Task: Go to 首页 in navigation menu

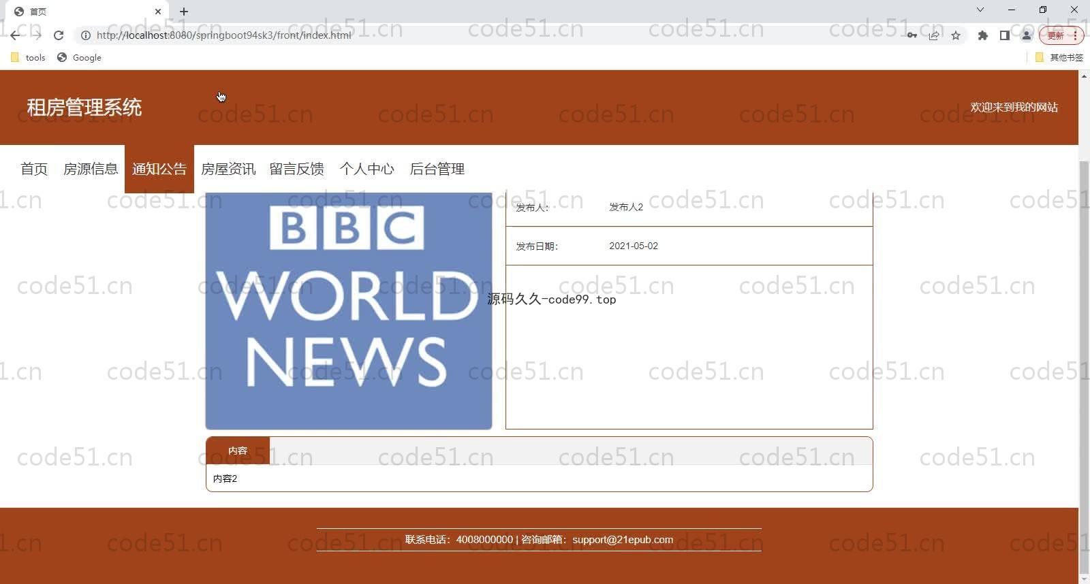Action: click(x=34, y=169)
